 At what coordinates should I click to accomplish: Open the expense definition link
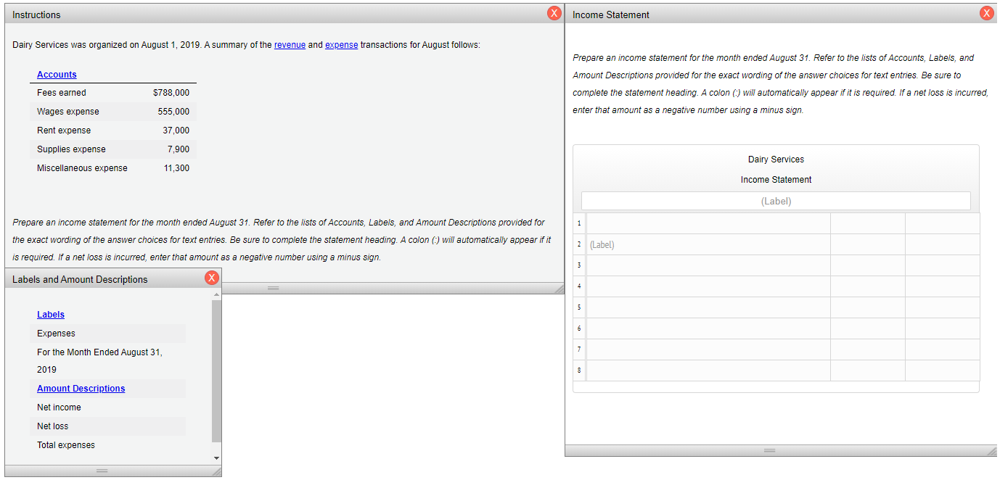tap(341, 44)
